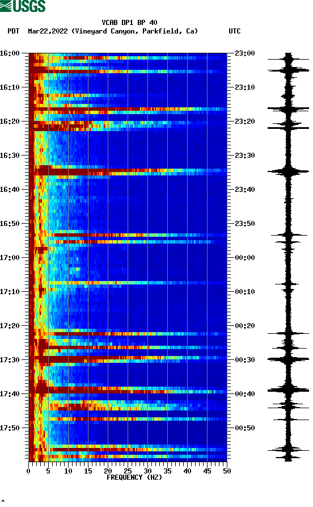Click the 23:20 UTC time label
Image resolution: width=313 pixels, height=507 pixels.
pos(245,121)
